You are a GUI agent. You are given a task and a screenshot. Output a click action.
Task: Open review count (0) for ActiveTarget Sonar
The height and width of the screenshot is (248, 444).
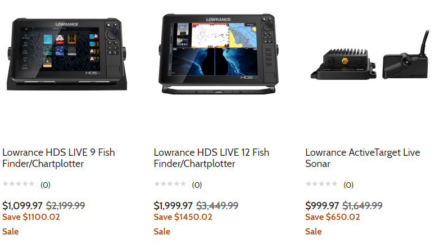coord(348,185)
